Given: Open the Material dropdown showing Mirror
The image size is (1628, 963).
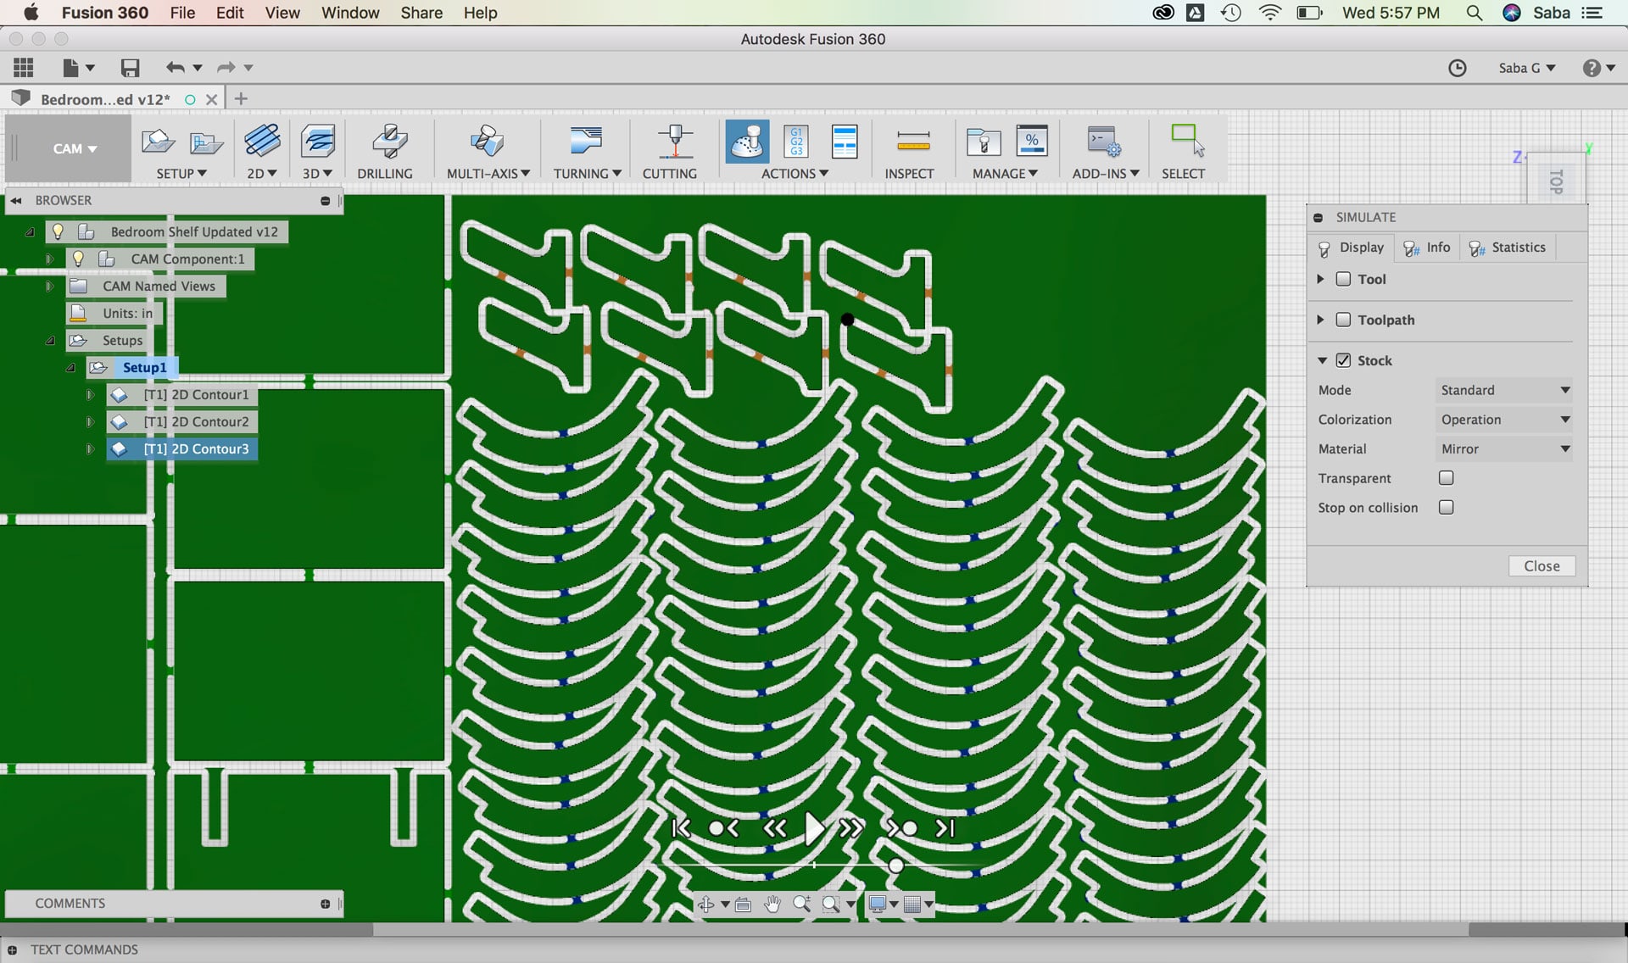Looking at the screenshot, I should point(1503,449).
